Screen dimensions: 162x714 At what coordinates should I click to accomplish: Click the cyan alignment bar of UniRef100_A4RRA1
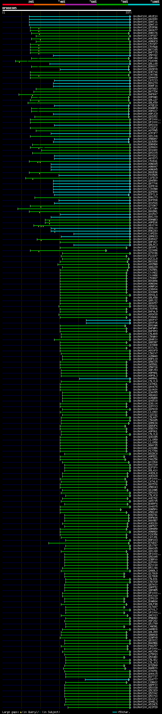tap(105, 378)
